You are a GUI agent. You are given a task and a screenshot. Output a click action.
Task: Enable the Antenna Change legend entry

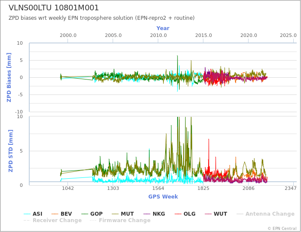point(265,214)
